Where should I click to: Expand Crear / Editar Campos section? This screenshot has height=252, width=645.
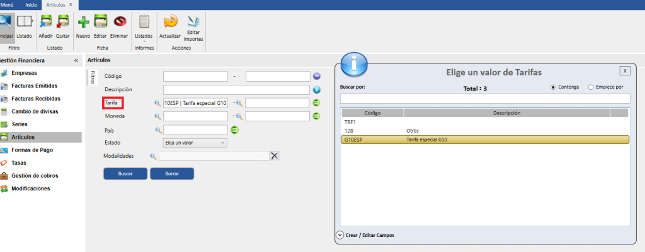point(341,235)
